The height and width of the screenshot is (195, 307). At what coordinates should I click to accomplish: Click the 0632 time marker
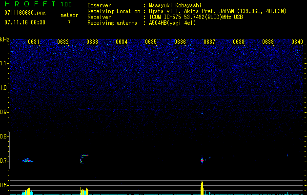click(63, 42)
